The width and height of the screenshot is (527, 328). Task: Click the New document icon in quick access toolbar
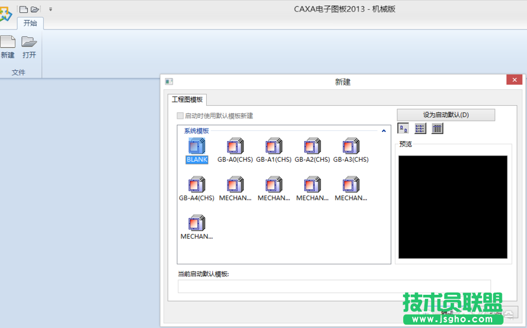point(23,9)
